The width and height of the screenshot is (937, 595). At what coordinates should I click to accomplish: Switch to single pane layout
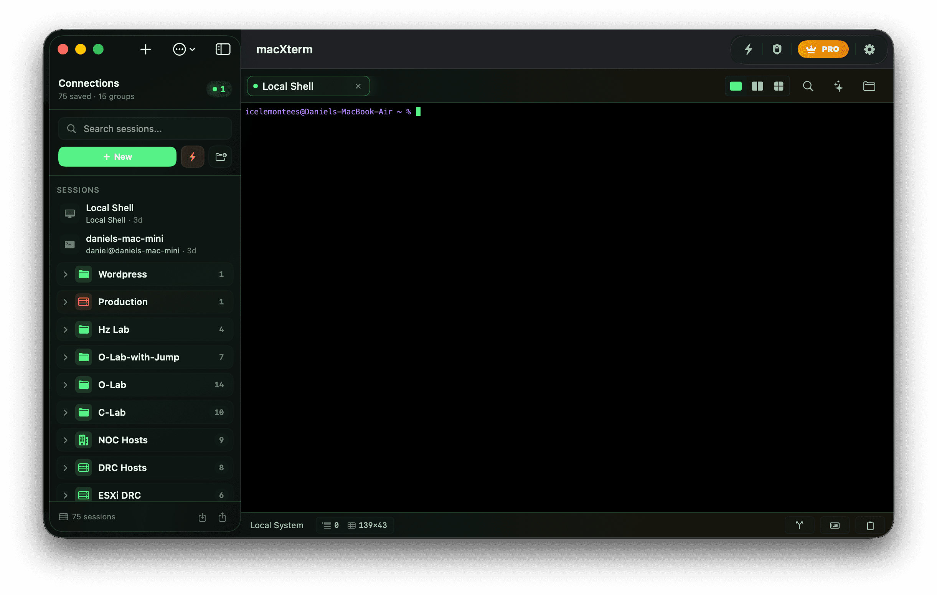coord(736,86)
